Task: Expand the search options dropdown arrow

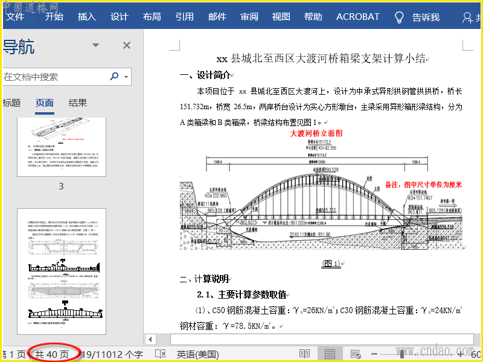Action: tap(126, 77)
